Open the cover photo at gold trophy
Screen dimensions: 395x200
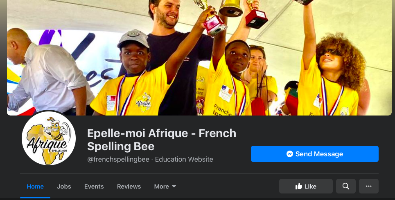[230, 8]
